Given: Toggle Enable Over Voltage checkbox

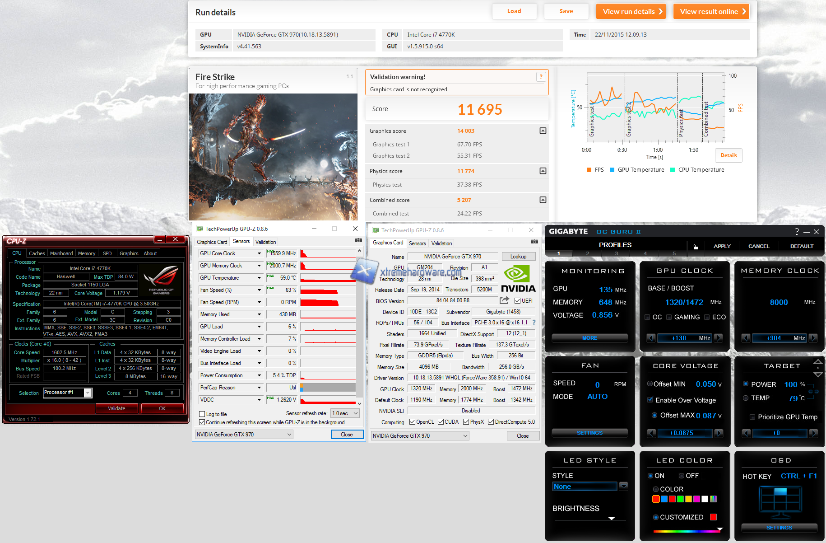Looking at the screenshot, I should click(650, 400).
